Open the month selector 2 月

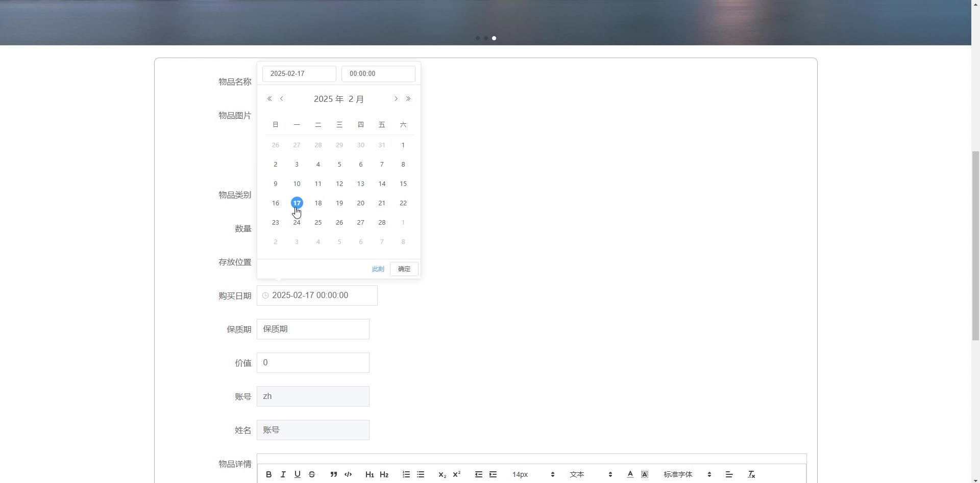(x=356, y=99)
